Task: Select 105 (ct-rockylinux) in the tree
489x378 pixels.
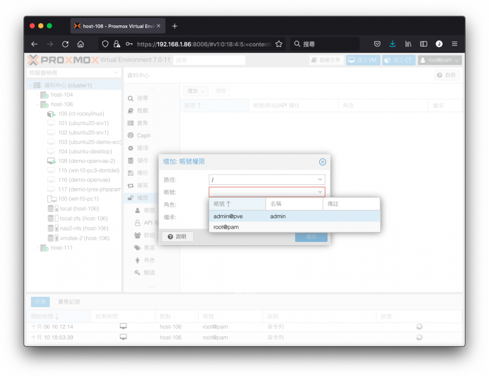Action: pos(81,114)
